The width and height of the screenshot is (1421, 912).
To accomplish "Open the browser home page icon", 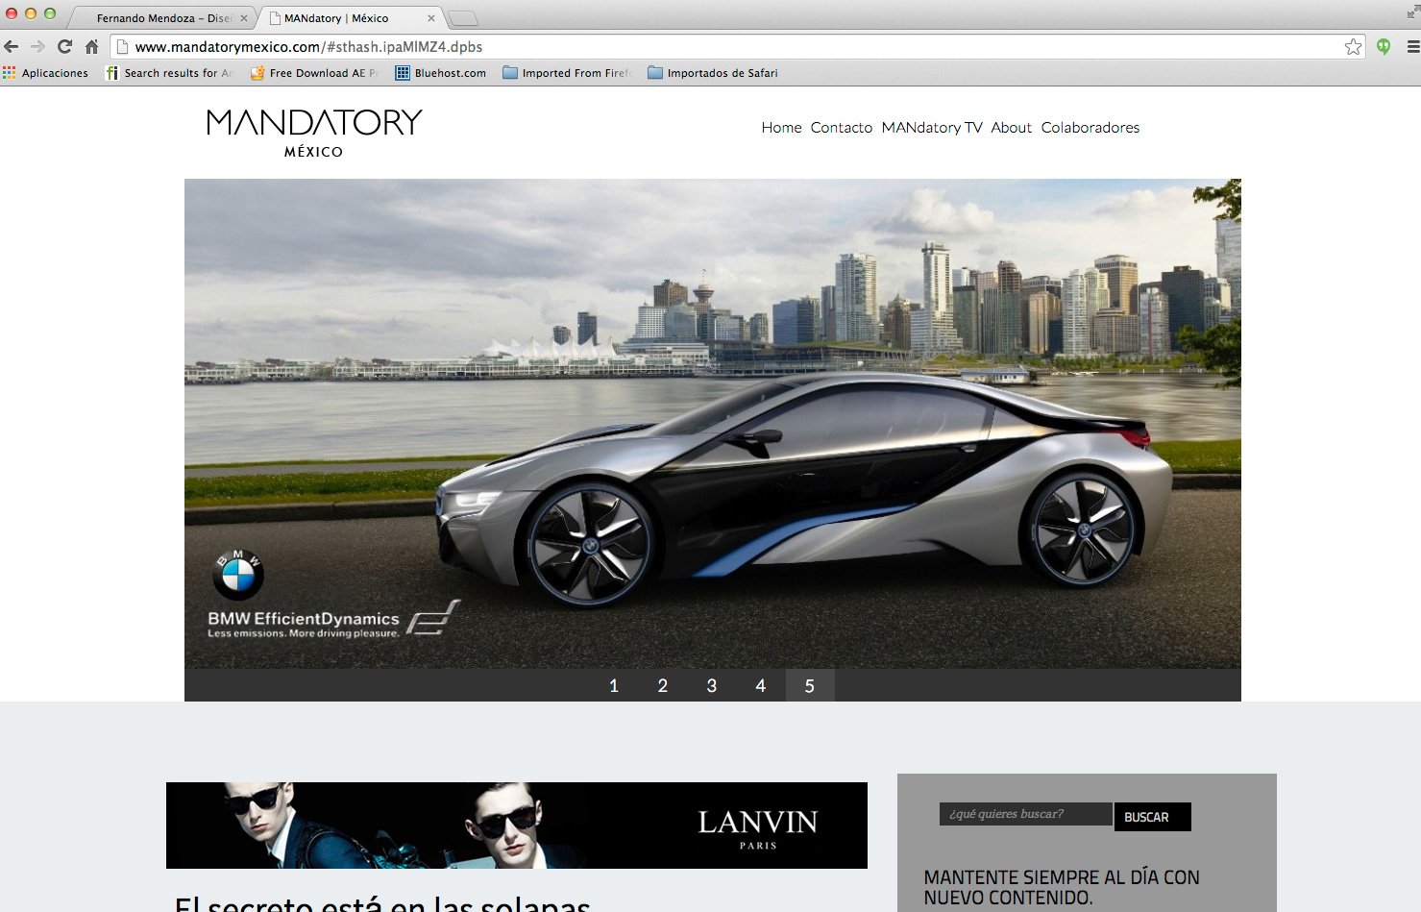I will 91,46.
